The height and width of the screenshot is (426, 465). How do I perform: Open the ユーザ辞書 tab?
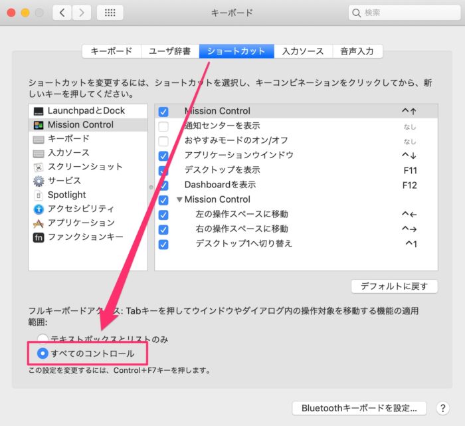coord(169,51)
